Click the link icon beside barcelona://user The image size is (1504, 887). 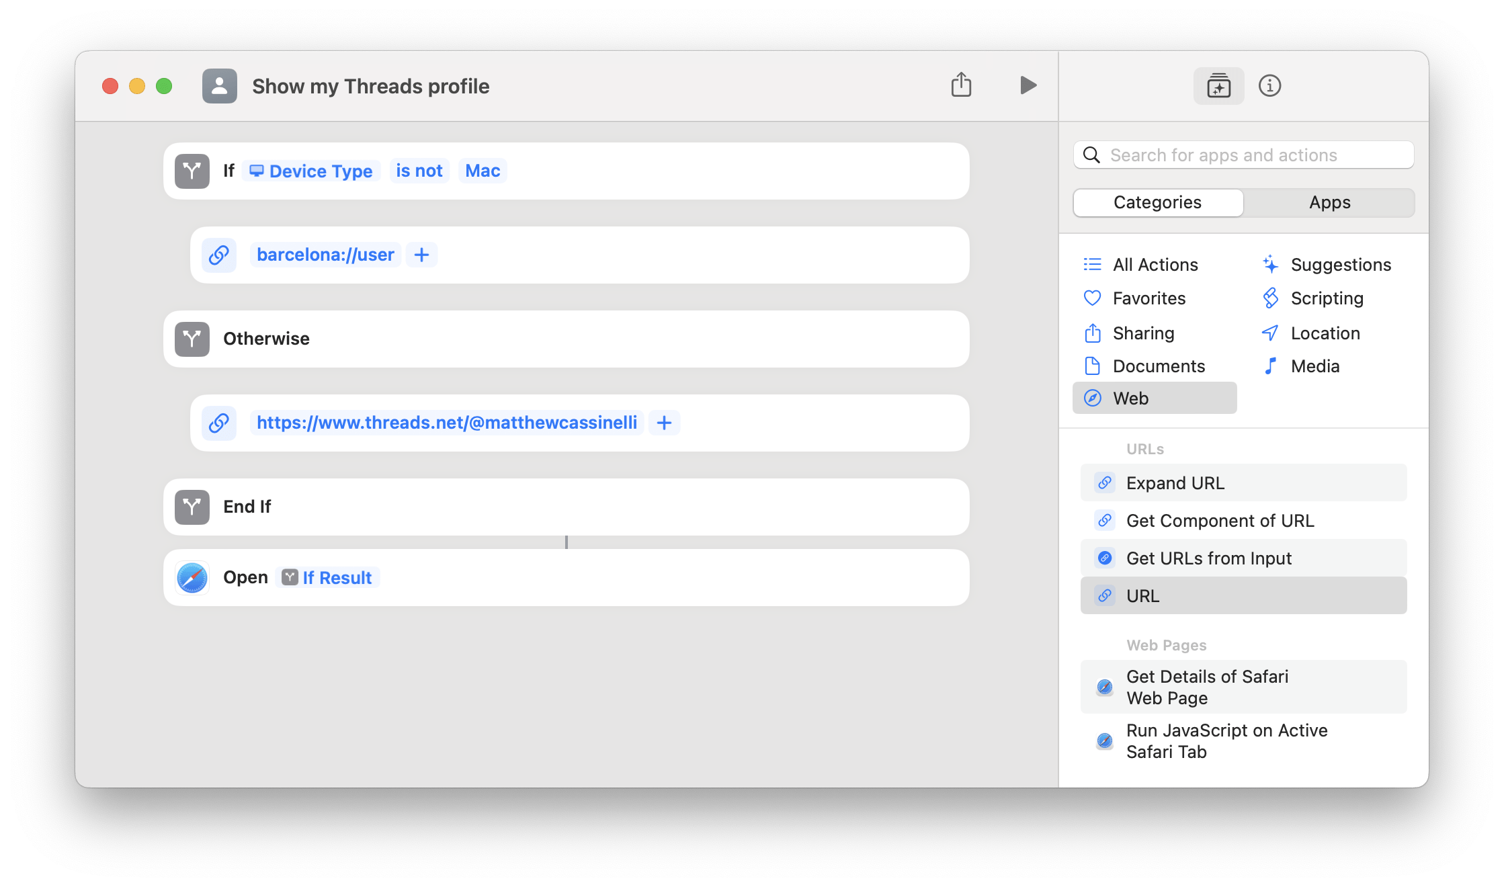219,255
